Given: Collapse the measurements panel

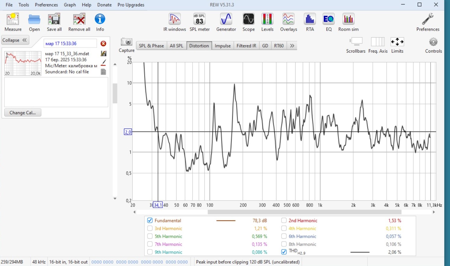Looking at the screenshot, I should point(15,40).
